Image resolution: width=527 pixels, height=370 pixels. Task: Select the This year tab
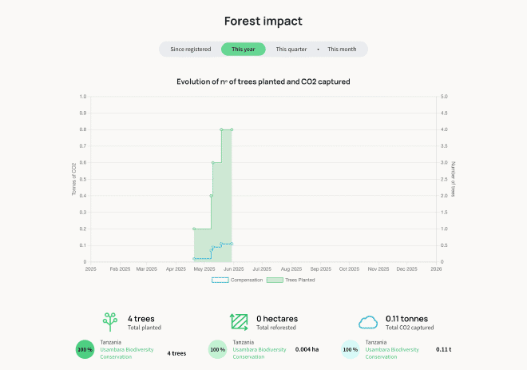click(244, 50)
